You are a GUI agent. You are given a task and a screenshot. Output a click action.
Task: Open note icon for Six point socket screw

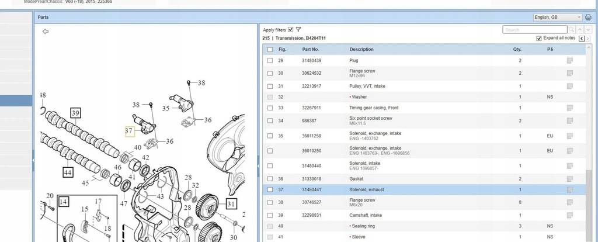pos(570,120)
